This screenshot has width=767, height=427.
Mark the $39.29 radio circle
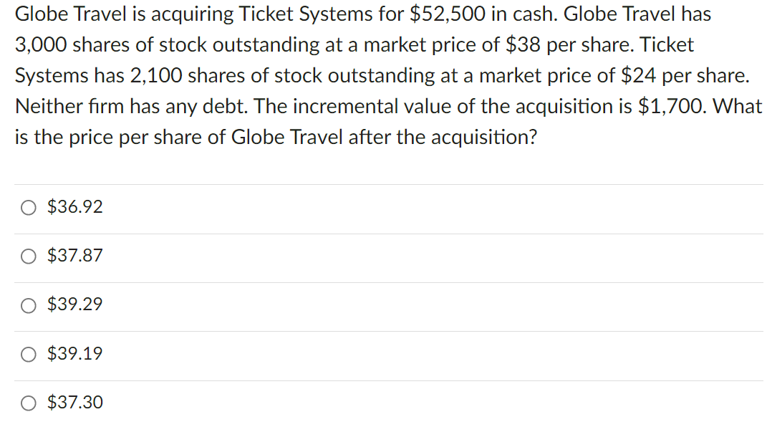pyautogui.click(x=29, y=306)
